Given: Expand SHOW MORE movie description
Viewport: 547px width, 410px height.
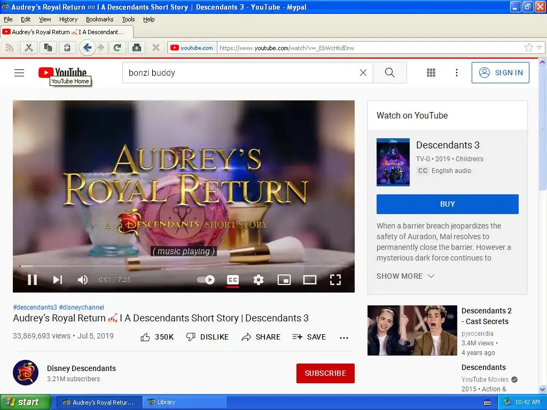Looking at the screenshot, I should tap(405, 276).
